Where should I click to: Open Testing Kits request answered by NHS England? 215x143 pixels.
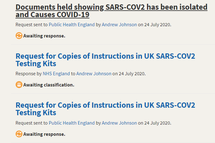(105, 60)
